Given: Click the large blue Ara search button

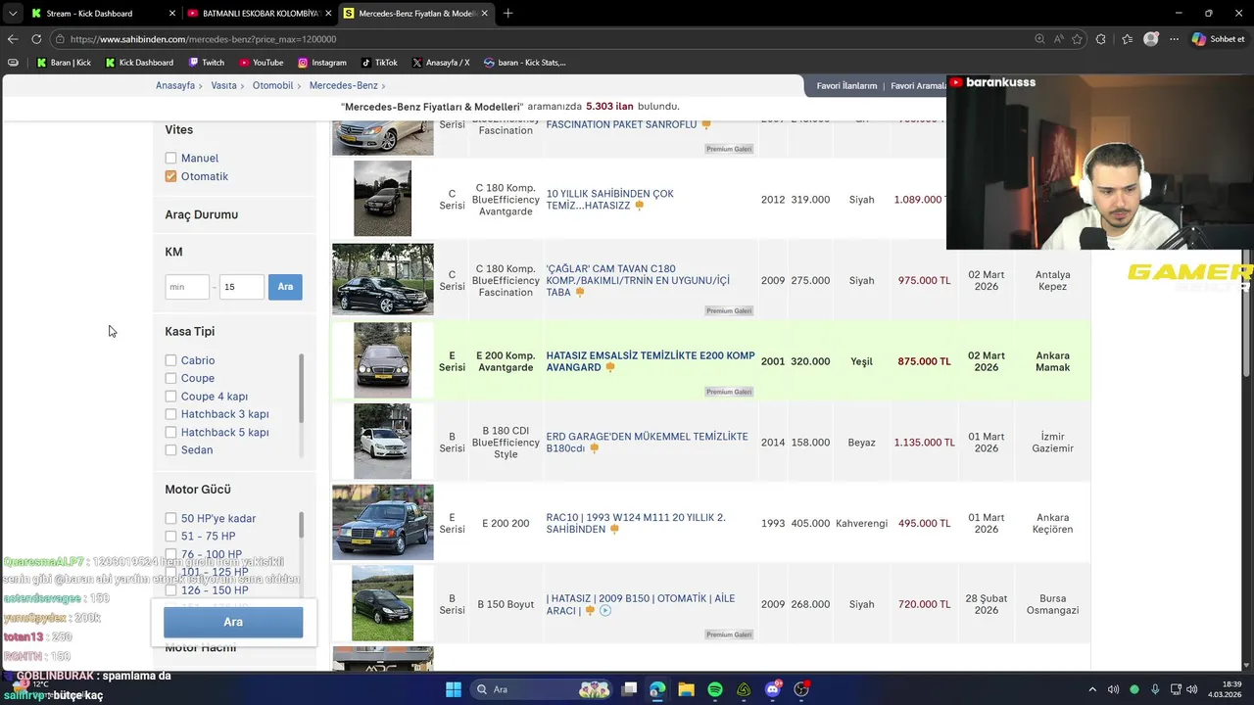Looking at the screenshot, I should (233, 622).
